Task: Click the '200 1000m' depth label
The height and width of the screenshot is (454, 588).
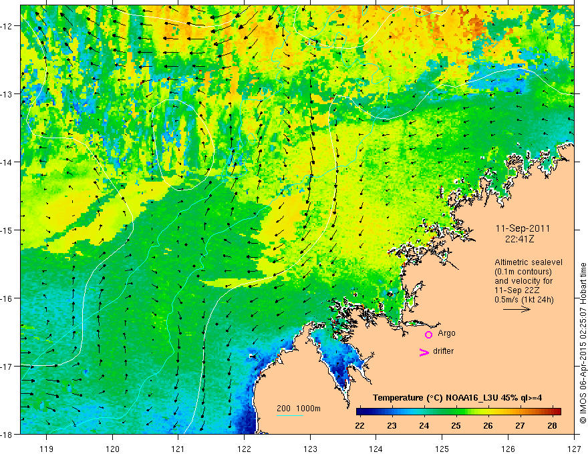Action: pyautogui.click(x=299, y=409)
